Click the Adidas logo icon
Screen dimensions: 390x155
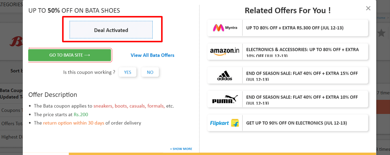pyautogui.click(x=225, y=75)
